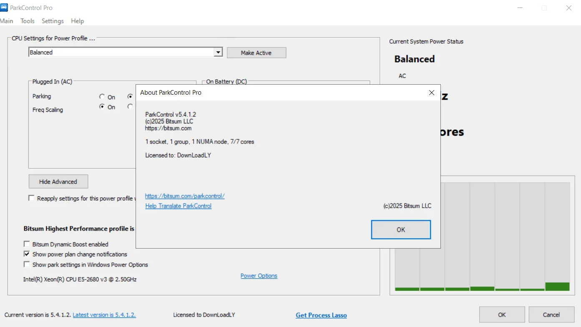
Task: Select Freq Scaling On radio under Plugged In (AC)
Action: [102, 107]
